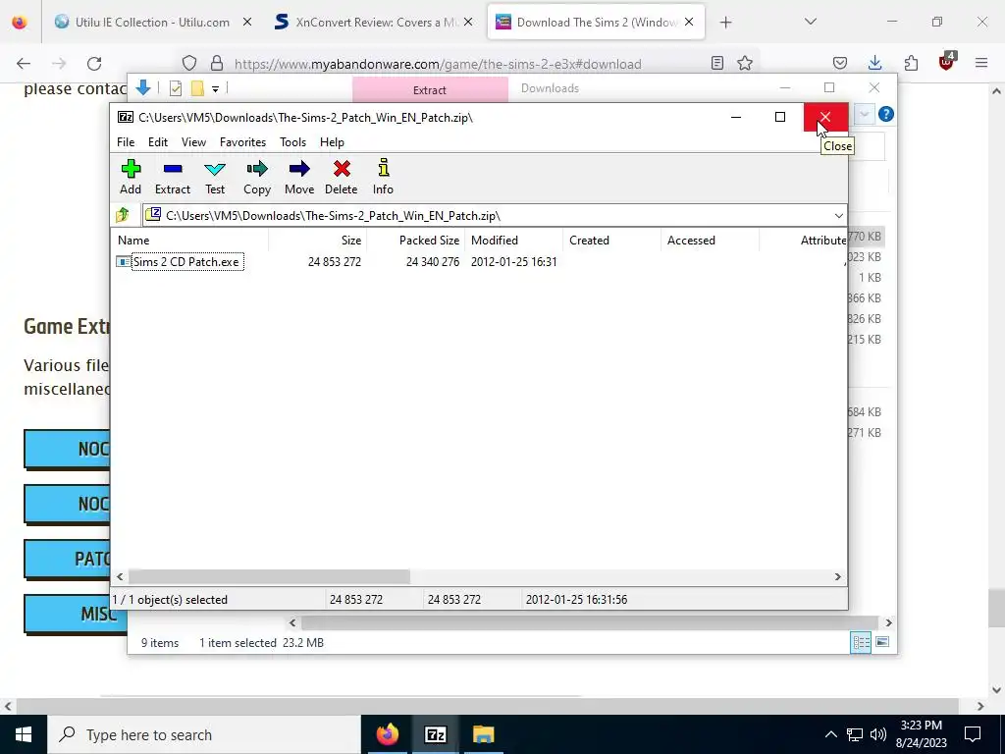Open Firefox extensions puzzle icon
The width and height of the screenshot is (1005, 754).
[x=911, y=64]
